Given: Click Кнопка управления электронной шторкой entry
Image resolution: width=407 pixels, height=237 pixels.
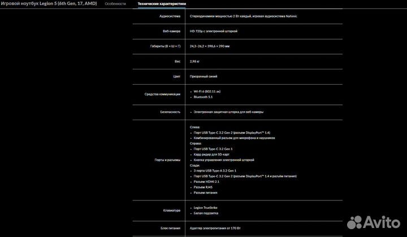Looking at the screenshot, I should (224, 160).
